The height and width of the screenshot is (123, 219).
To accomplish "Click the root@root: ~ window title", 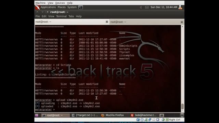I will click(x=59, y=12).
